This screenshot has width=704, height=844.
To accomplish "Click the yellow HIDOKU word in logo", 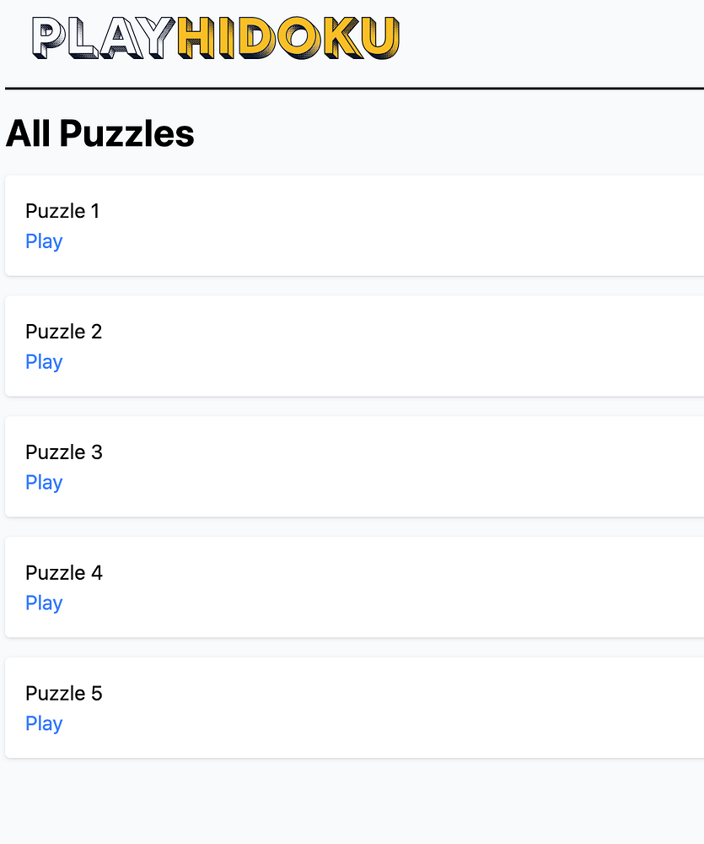I will pos(288,39).
